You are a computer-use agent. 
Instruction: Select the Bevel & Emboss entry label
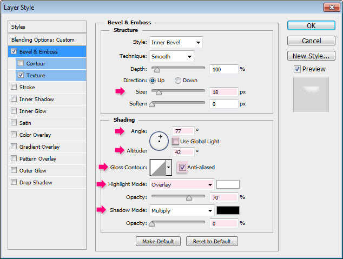click(x=38, y=52)
